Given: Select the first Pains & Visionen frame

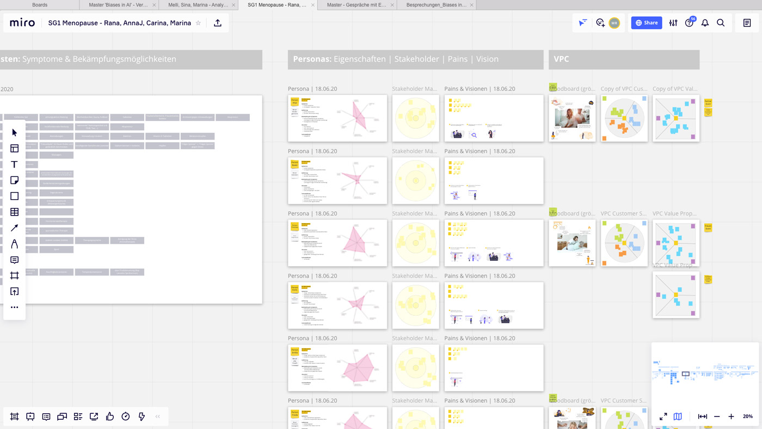Looking at the screenshot, I should pyautogui.click(x=494, y=118).
